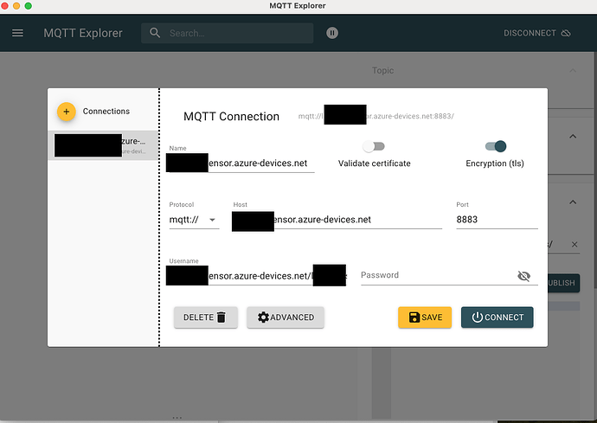597x423 pixels.
Task: Save the connection with the floppy disk button
Action: [x=425, y=317]
